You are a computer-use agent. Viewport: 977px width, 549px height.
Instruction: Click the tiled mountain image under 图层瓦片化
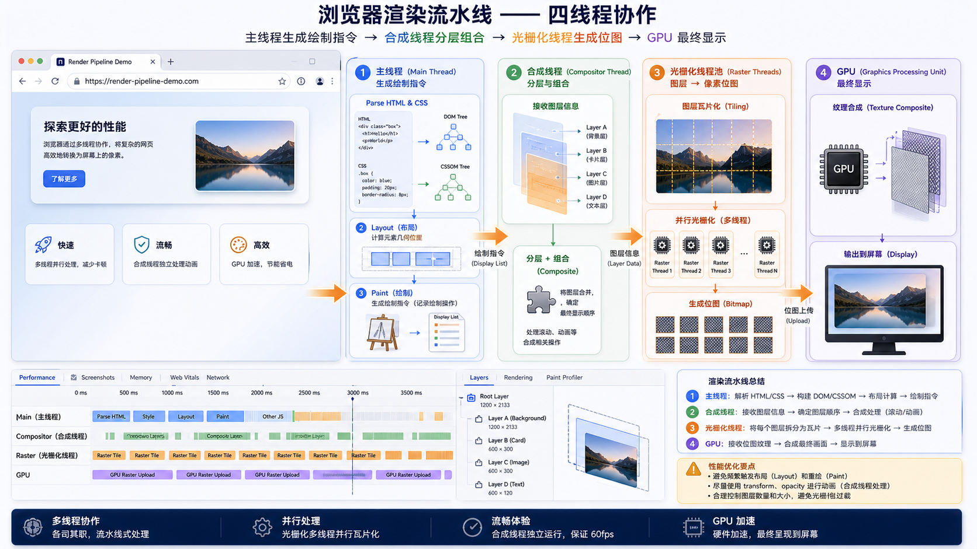713,156
